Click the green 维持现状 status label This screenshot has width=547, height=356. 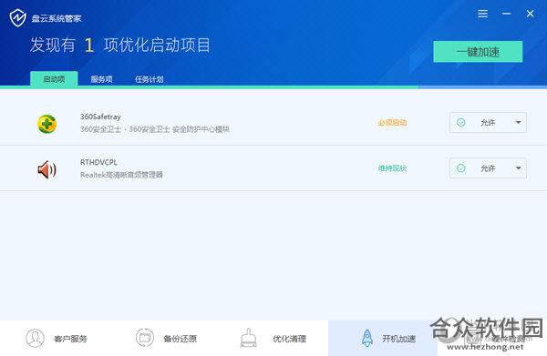[x=392, y=168]
